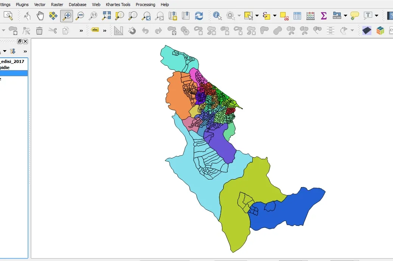Viewport: 393px width, 261px height.
Task: Select the Measure Line tool
Action: point(337,16)
